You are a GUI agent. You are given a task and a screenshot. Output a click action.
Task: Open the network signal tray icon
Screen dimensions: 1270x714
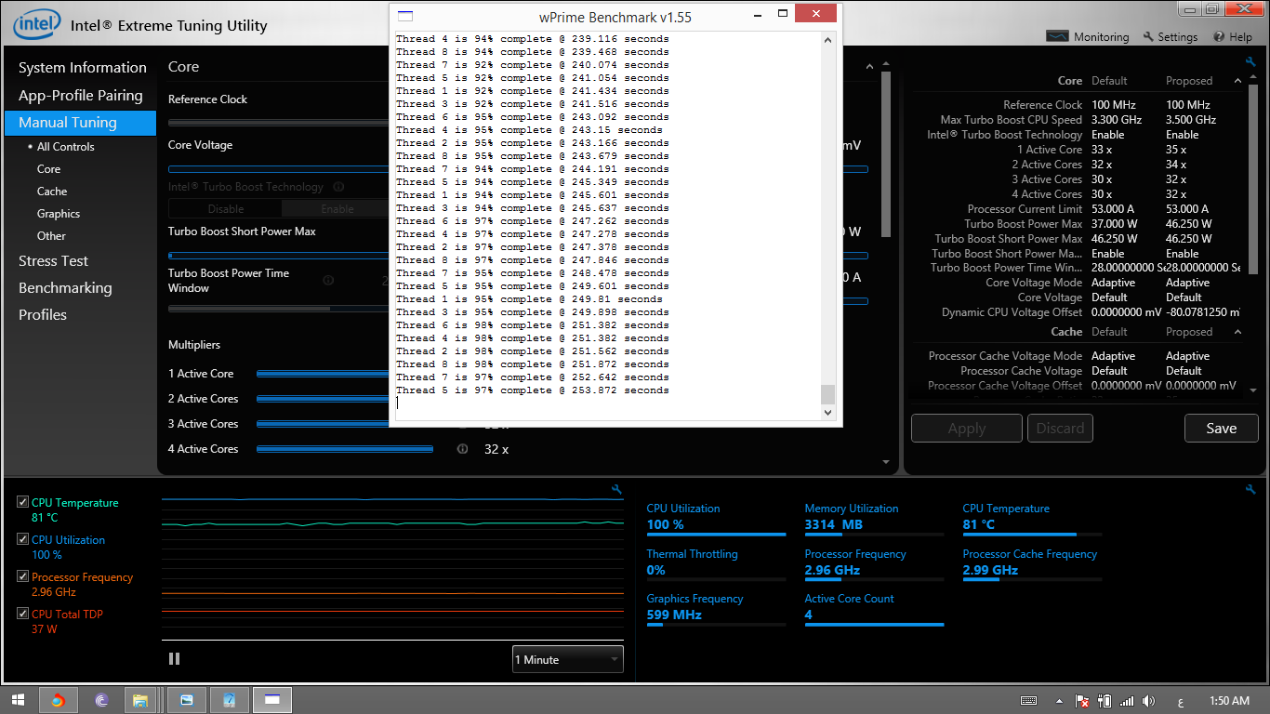point(1127,701)
